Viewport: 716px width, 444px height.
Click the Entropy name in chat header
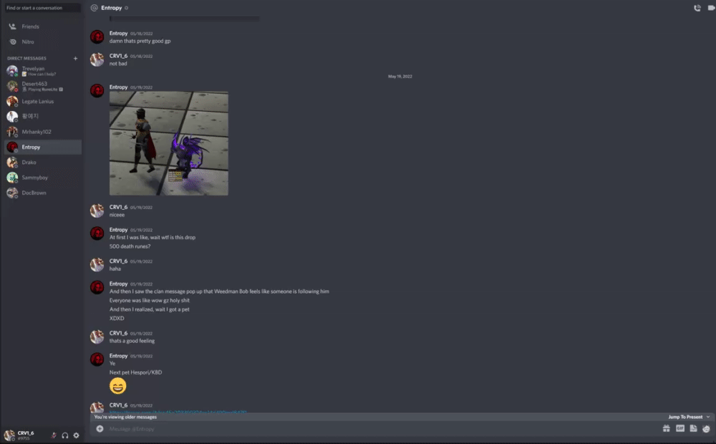pos(112,8)
